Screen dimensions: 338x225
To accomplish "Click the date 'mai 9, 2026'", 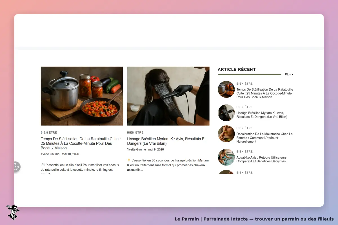I will [x=156, y=149].
